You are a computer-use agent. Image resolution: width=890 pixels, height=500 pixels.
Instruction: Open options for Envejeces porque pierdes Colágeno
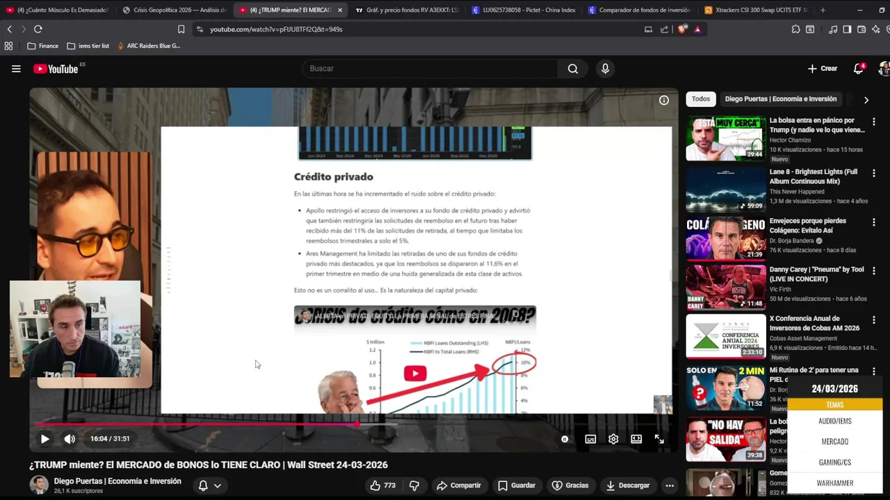(874, 222)
